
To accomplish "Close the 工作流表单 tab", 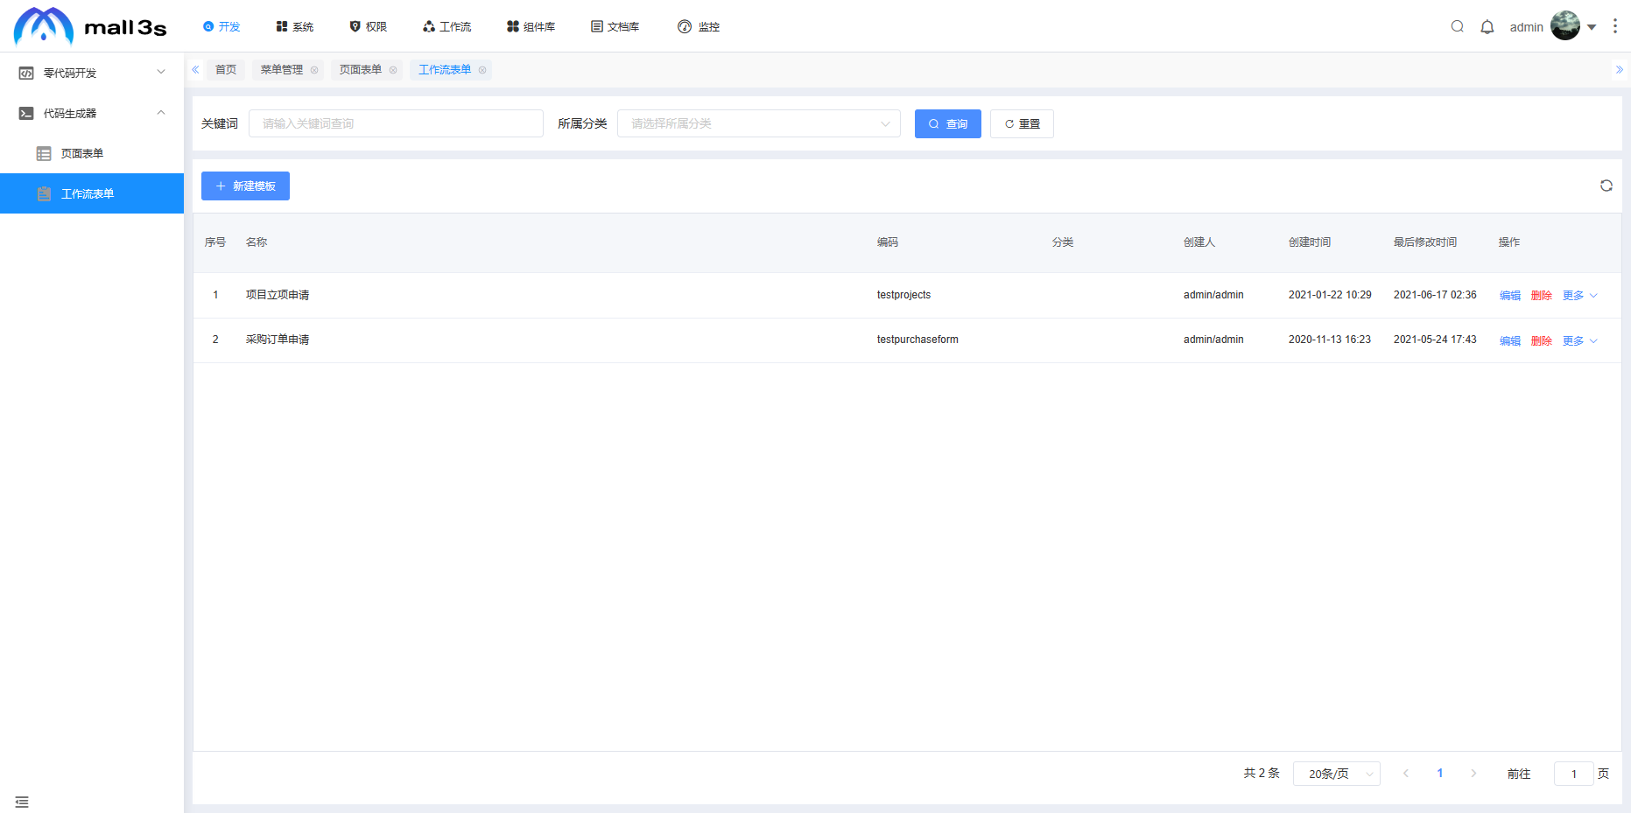I will point(482,70).
